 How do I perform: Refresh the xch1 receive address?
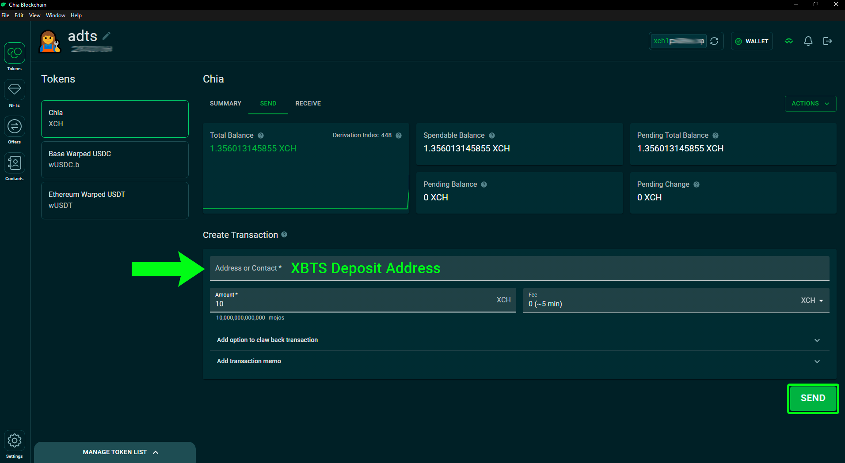(x=714, y=41)
